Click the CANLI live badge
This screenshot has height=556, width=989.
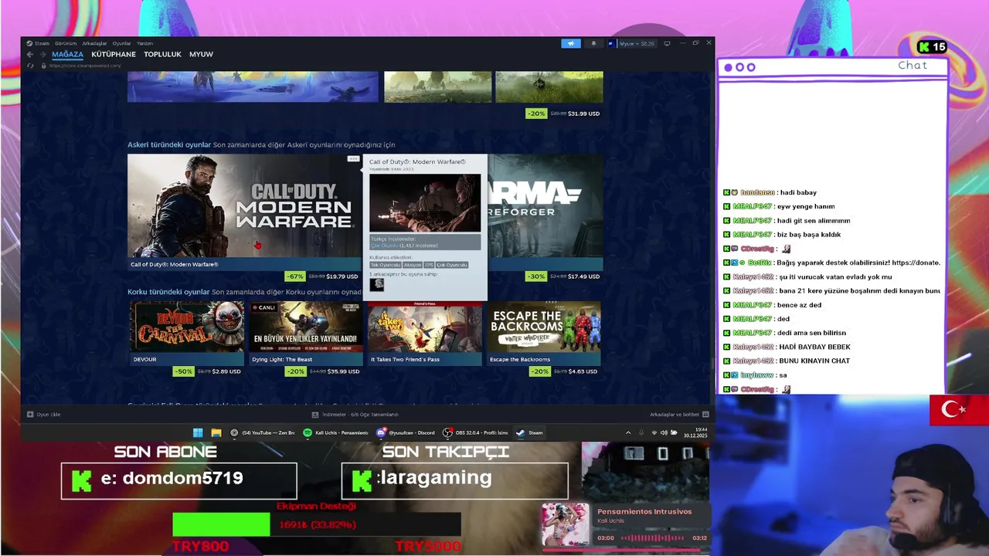click(x=263, y=307)
